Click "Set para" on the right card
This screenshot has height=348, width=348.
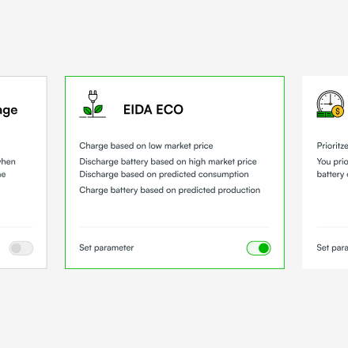pyautogui.click(x=332, y=248)
